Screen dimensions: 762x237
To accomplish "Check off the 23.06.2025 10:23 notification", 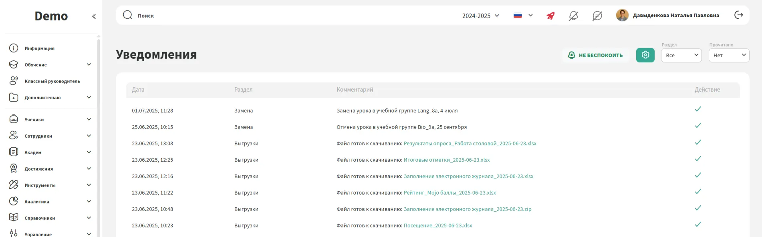I will click(x=697, y=225).
